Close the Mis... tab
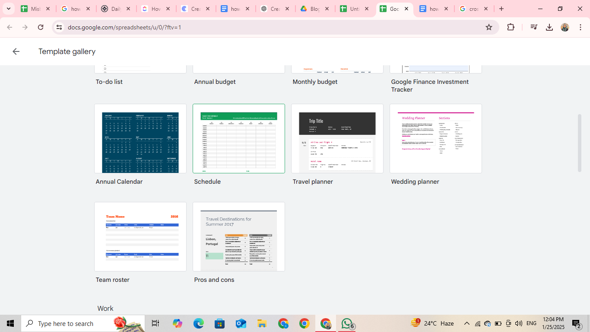Screen dimensions: 590x332 48,9
